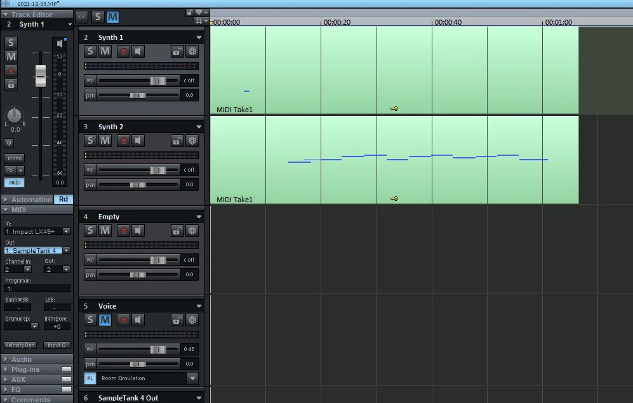The height and width of the screenshot is (403, 633).
Task: Solo the Synth 1 track
Action: coord(90,51)
